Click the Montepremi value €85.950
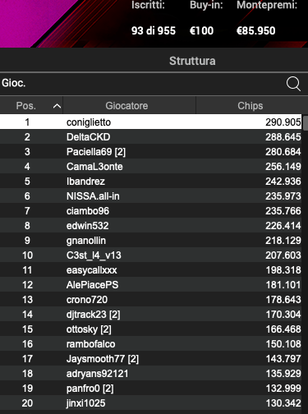 (256, 30)
